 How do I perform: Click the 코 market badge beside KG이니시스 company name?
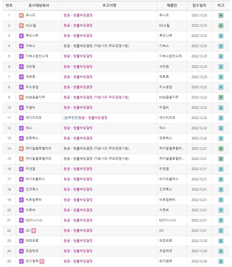21,220
